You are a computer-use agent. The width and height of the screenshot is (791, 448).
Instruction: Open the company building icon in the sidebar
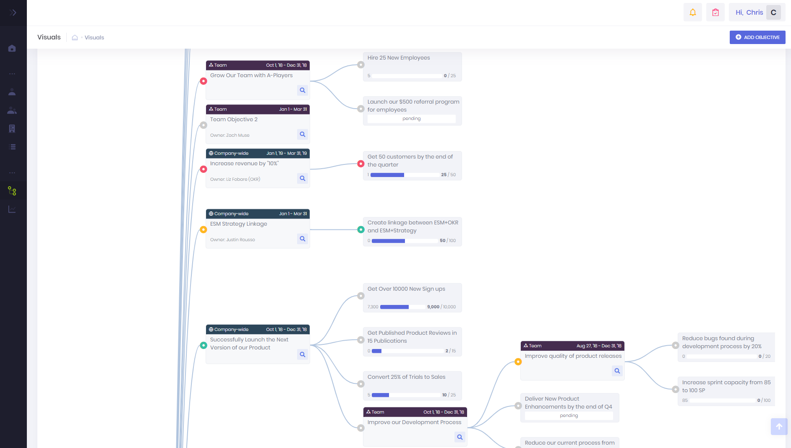point(12,128)
